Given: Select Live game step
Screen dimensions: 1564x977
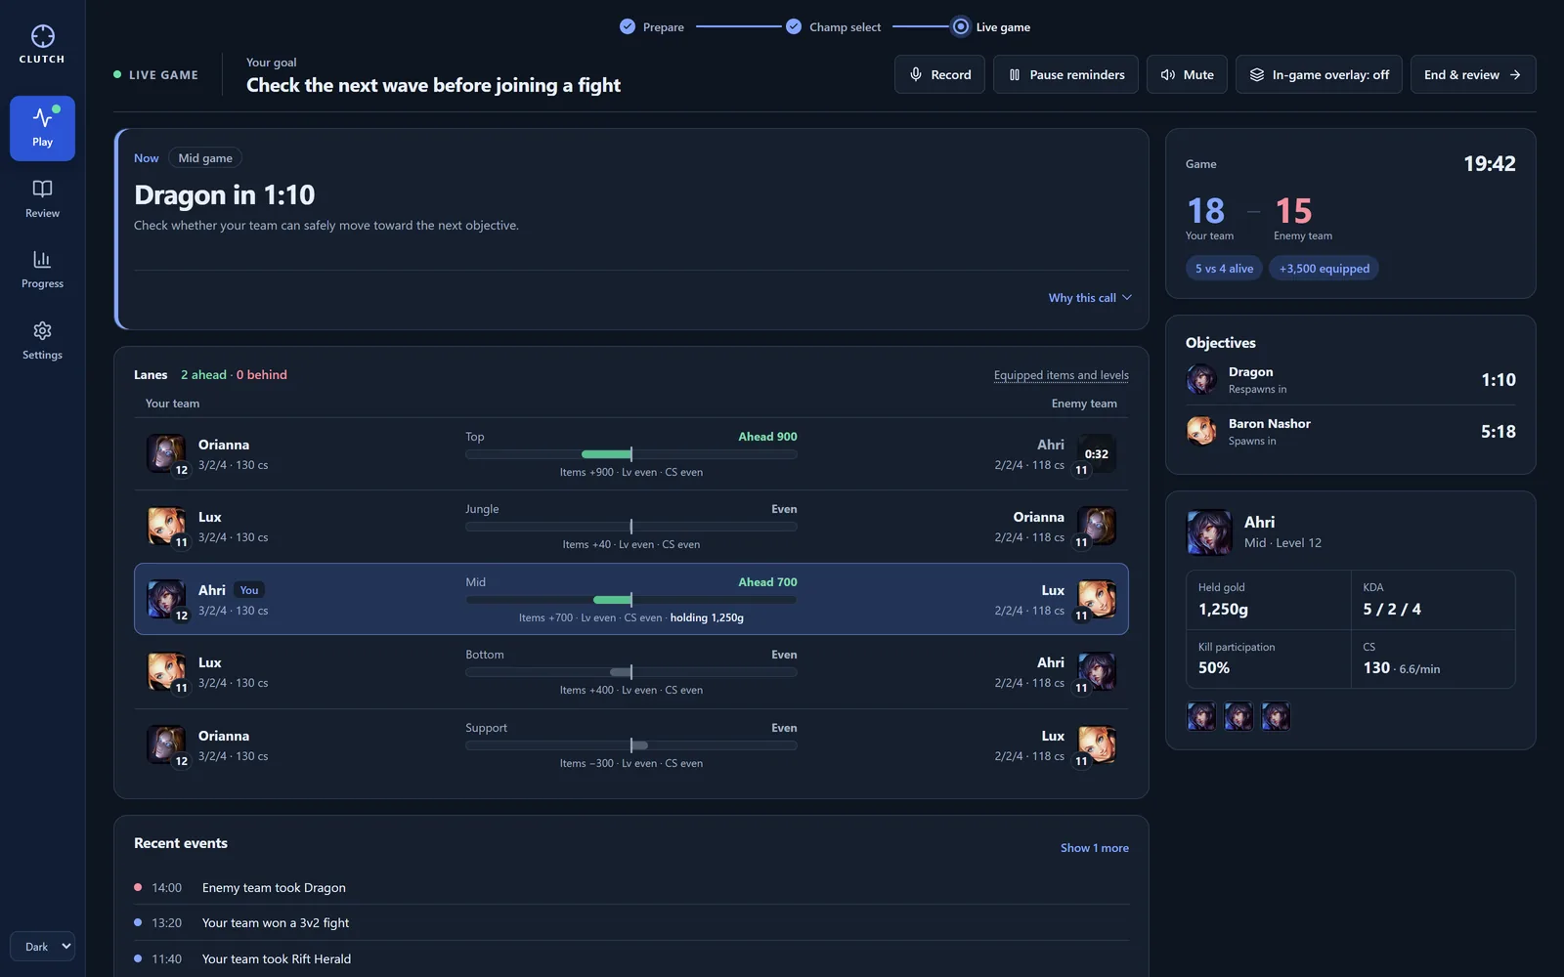Looking at the screenshot, I should (991, 27).
